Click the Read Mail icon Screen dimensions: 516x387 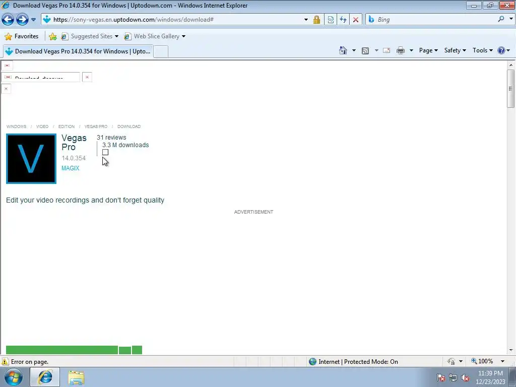(386, 50)
